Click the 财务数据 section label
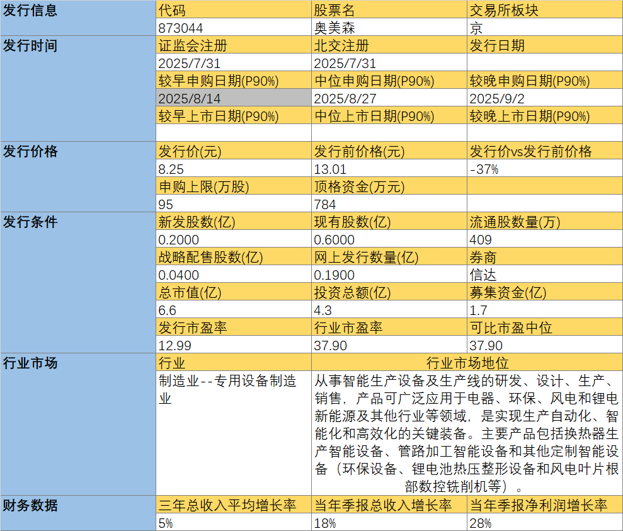 point(78,513)
